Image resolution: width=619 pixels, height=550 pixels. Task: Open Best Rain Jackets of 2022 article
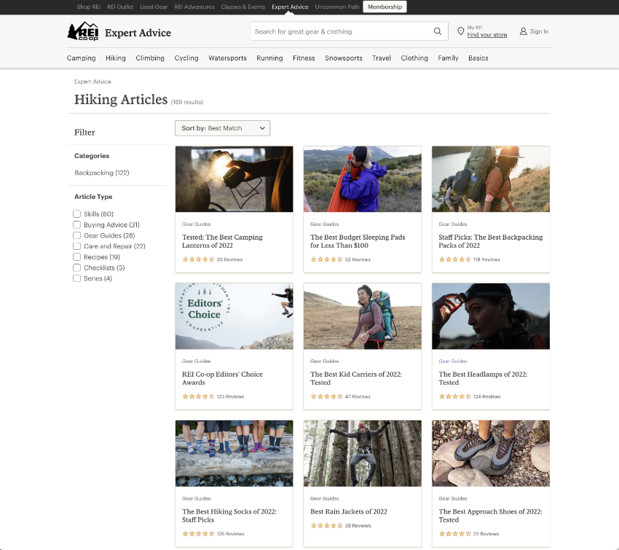coord(349,511)
